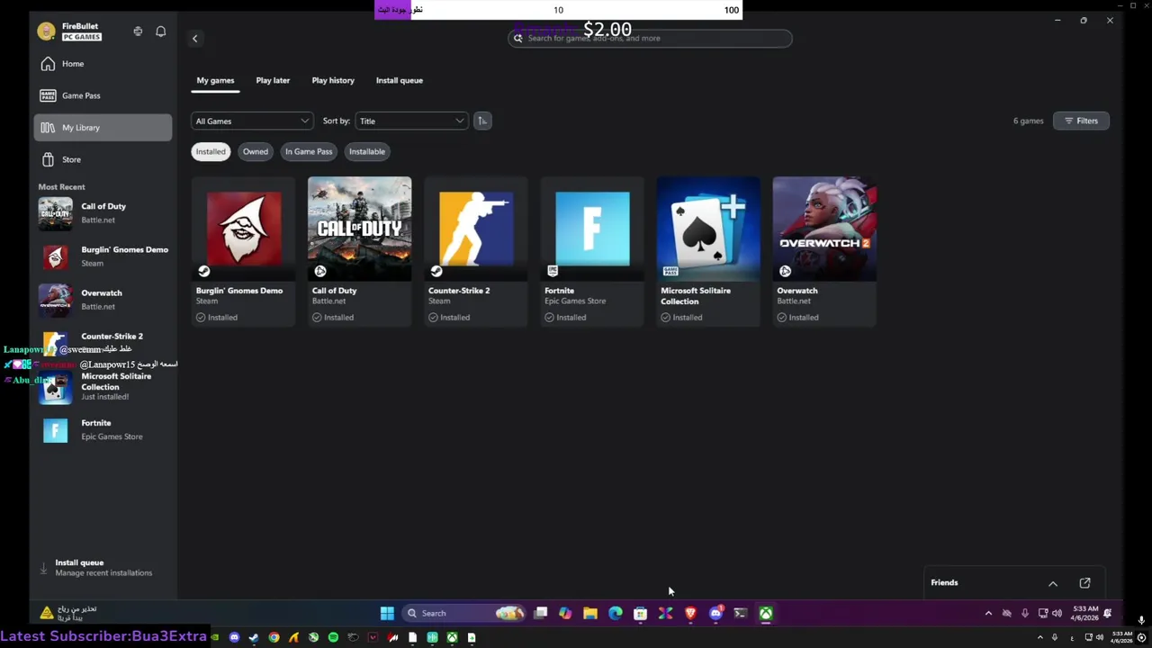Expand the Friends panel chevron

(1053, 583)
